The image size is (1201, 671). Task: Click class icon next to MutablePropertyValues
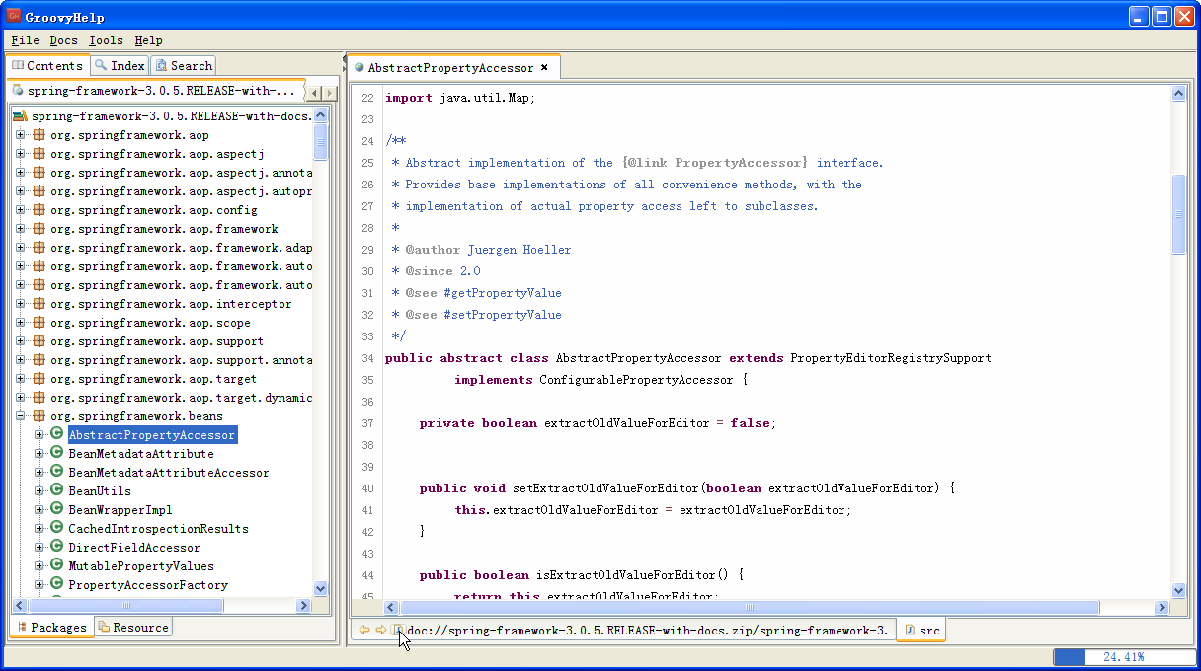(57, 566)
